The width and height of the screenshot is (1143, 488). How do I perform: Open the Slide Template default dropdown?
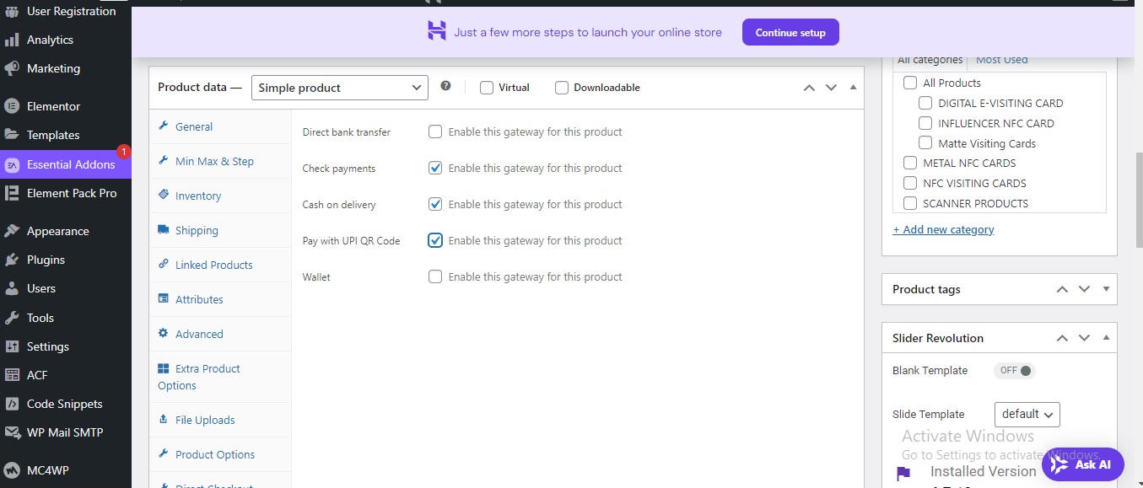click(1027, 415)
